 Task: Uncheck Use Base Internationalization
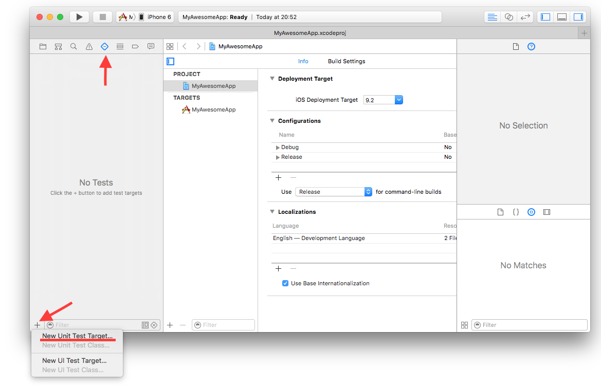(x=285, y=283)
